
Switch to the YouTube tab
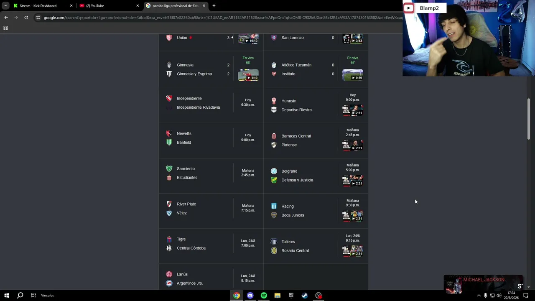coord(110,6)
